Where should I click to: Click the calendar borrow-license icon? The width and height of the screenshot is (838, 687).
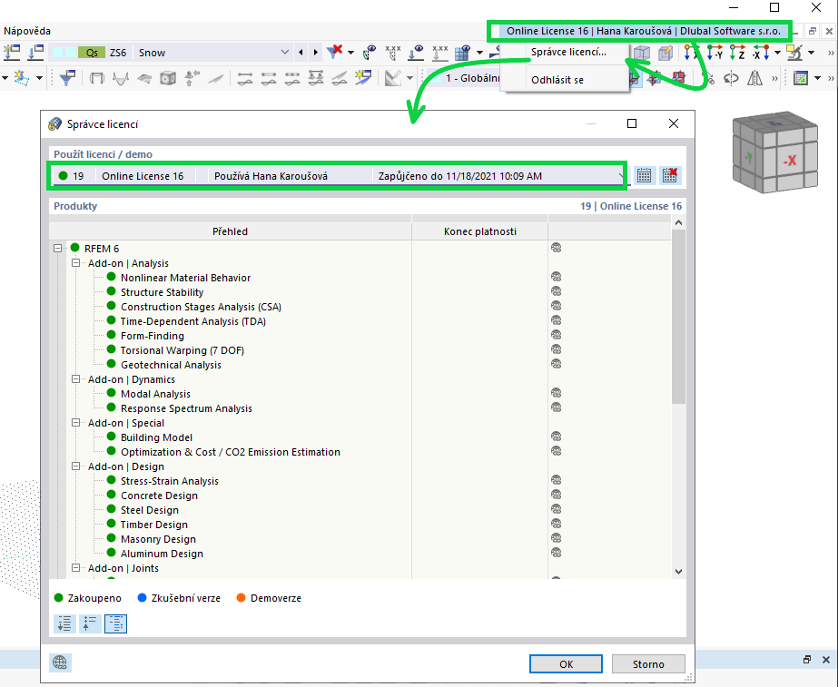coord(644,175)
